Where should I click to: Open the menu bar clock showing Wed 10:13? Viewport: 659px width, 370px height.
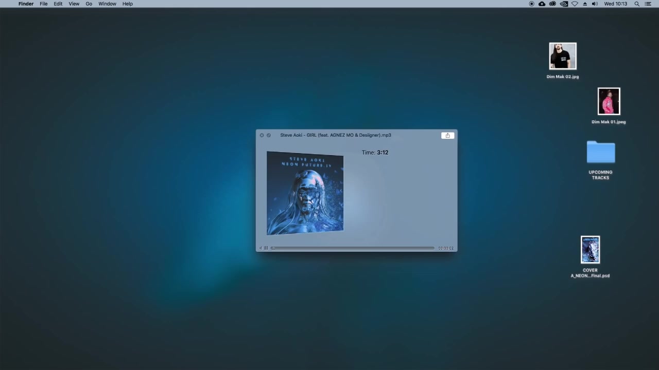615,4
